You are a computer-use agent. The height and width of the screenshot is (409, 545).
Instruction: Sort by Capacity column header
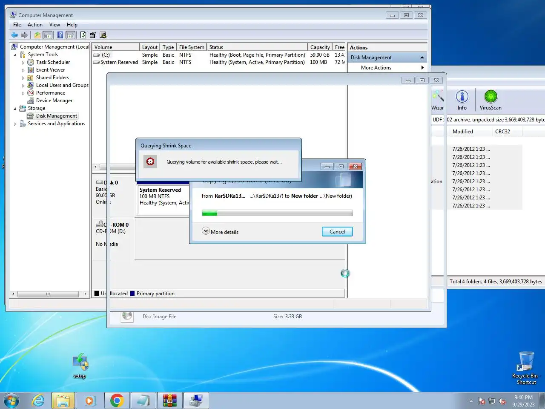(320, 47)
